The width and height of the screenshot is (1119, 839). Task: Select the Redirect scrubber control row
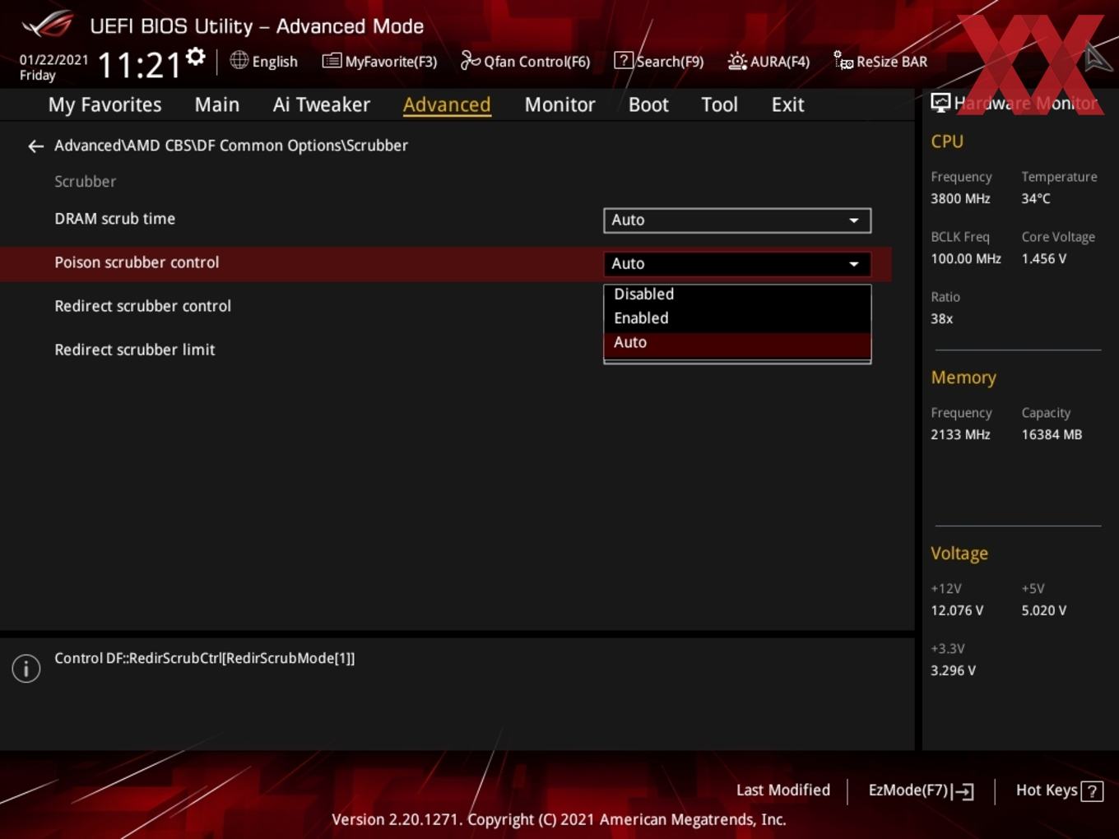pos(445,307)
